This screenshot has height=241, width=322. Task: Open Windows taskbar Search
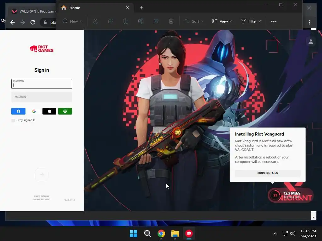tap(147, 233)
